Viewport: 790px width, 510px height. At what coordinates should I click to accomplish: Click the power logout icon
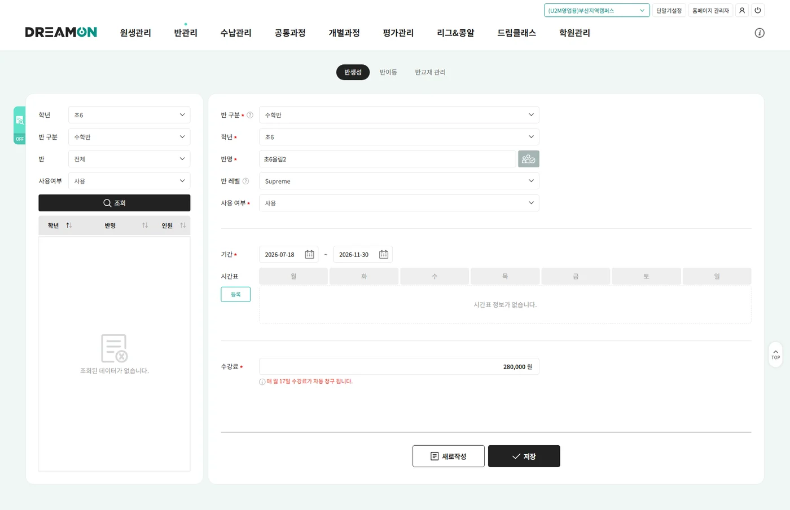point(758,10)
